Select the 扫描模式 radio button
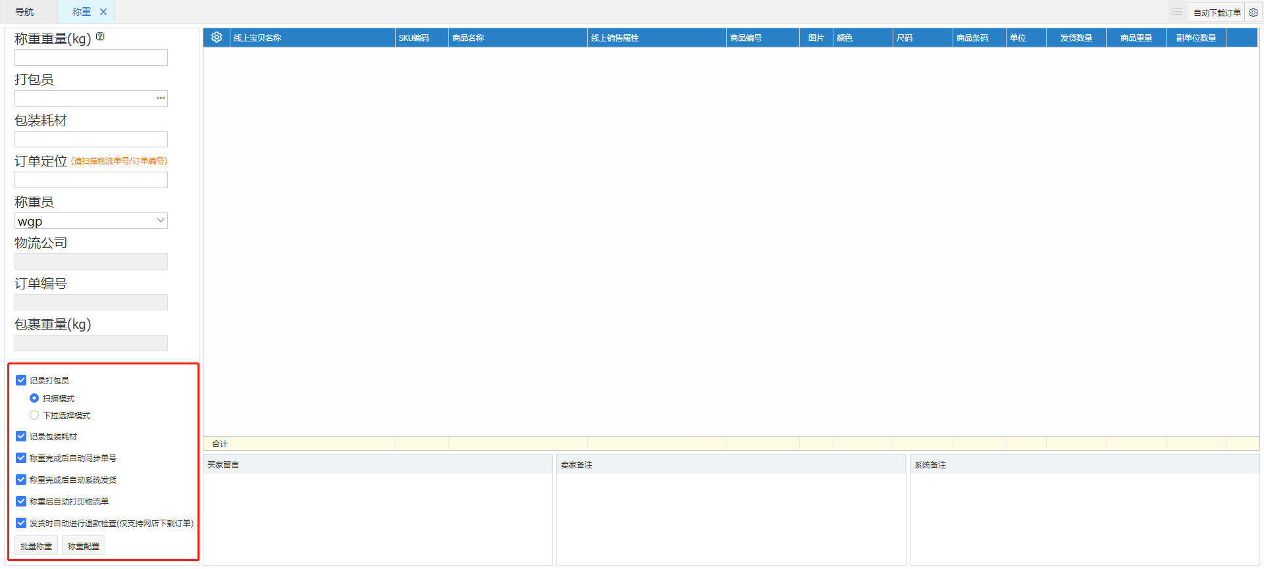 [x=34, y=398]
